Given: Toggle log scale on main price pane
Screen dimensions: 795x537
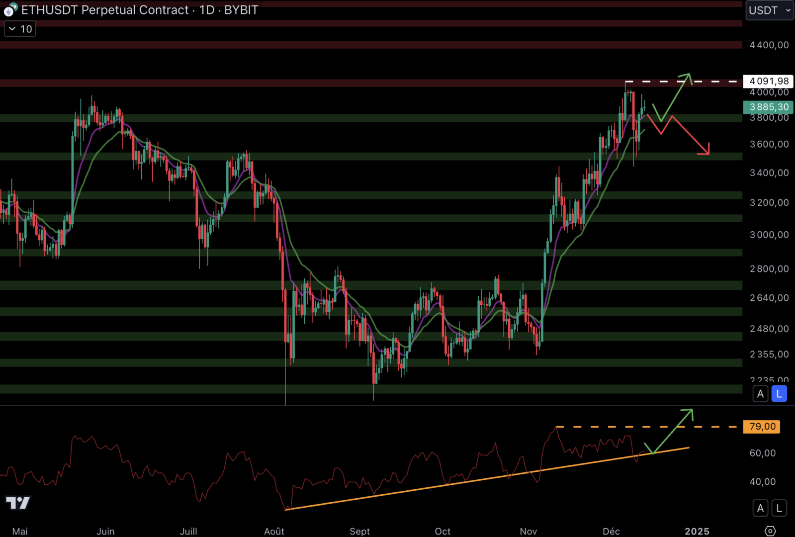Looking at the screenshot, I should click(x=779, y=394).
